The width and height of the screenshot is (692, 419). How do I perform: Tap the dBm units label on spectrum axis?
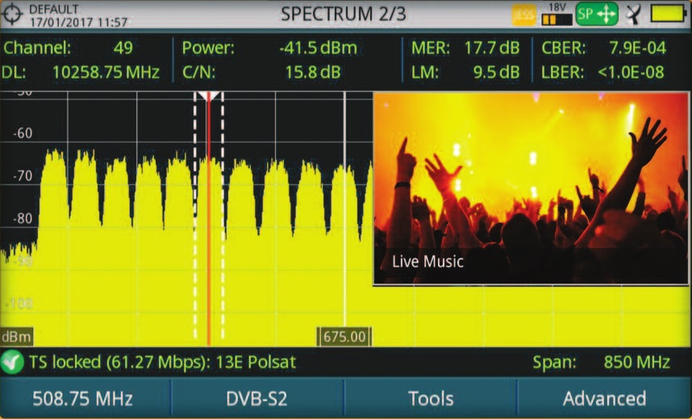(x=16, y=337)
